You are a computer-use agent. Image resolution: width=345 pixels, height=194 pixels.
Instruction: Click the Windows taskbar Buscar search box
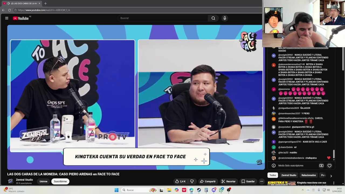[139, 190]
